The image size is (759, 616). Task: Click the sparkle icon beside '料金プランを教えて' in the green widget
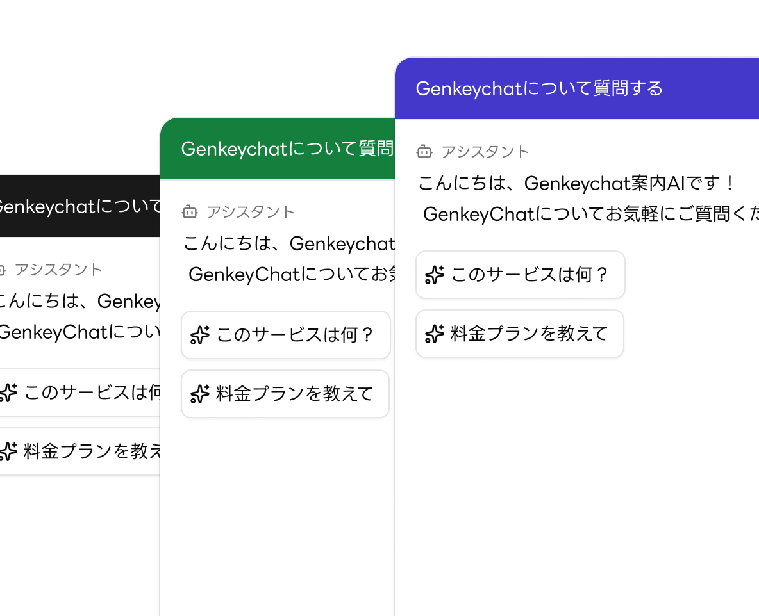(x=200, y=394)
